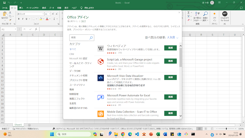245x138 pixels.
Task: Select the データ分析 category
Action: click(x=75, y=71)
